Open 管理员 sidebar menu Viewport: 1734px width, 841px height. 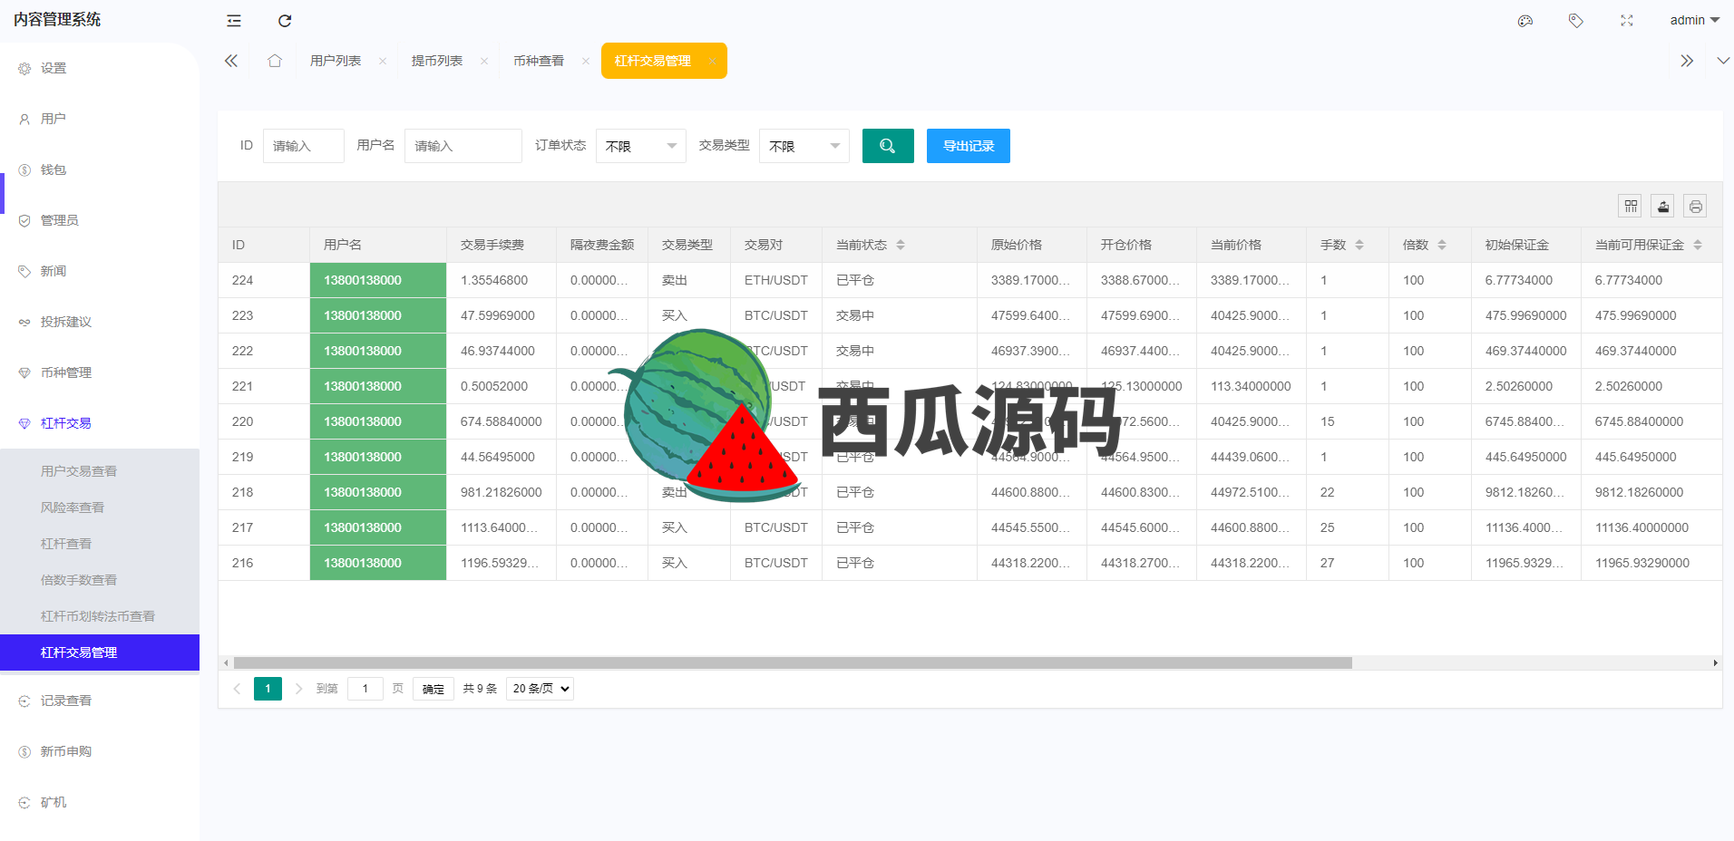pyautogui.click(x=100, y=220)
